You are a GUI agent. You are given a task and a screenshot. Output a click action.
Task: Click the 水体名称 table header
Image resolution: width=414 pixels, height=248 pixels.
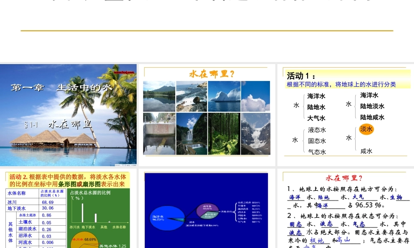17,193
